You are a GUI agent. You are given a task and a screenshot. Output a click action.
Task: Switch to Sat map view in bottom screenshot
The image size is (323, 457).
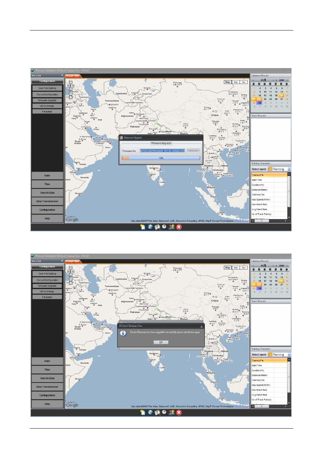tap(236, 267)
